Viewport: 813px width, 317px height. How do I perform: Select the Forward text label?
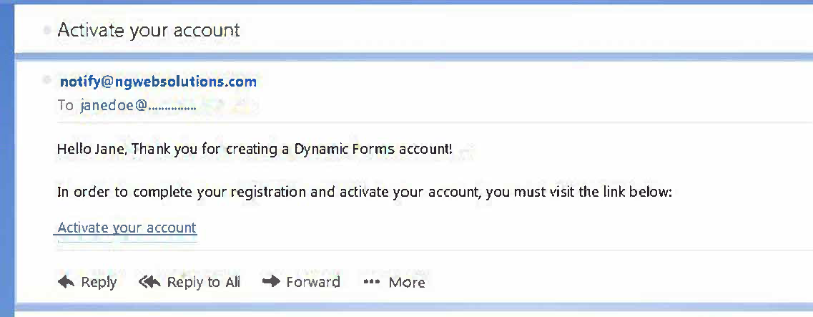point(313,282)
